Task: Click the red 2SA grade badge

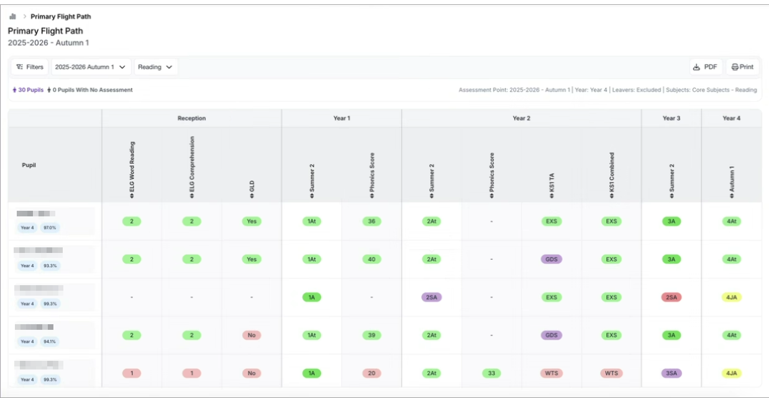Action: click(x=671, y=298)
